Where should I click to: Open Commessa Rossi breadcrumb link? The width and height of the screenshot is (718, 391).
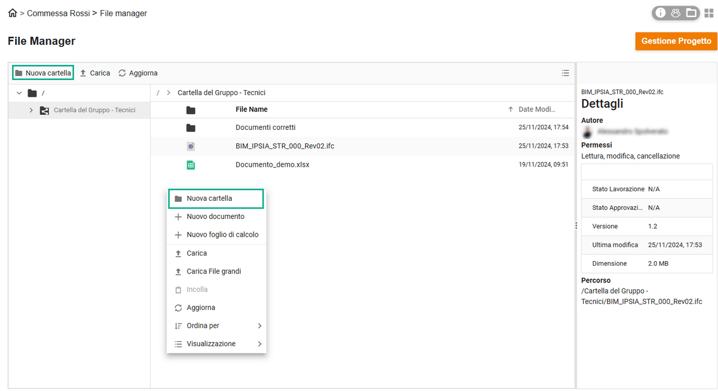pyautogui.click(x=58, y=13)
